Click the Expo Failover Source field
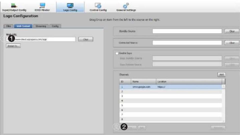 (187, 64)
